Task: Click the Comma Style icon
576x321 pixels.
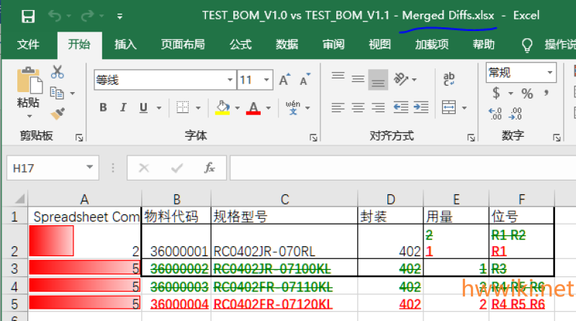Action: [546, 93]
